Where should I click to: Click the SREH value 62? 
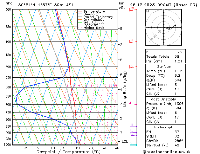coord(177,136)
